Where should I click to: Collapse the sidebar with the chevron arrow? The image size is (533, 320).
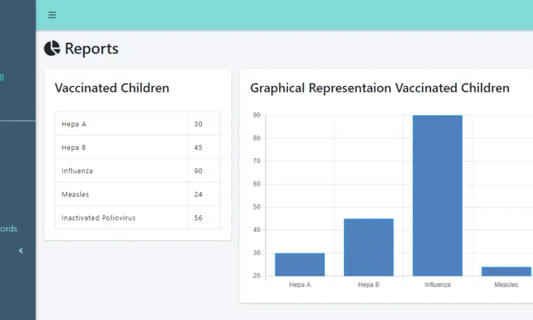[x=21, y=251]
